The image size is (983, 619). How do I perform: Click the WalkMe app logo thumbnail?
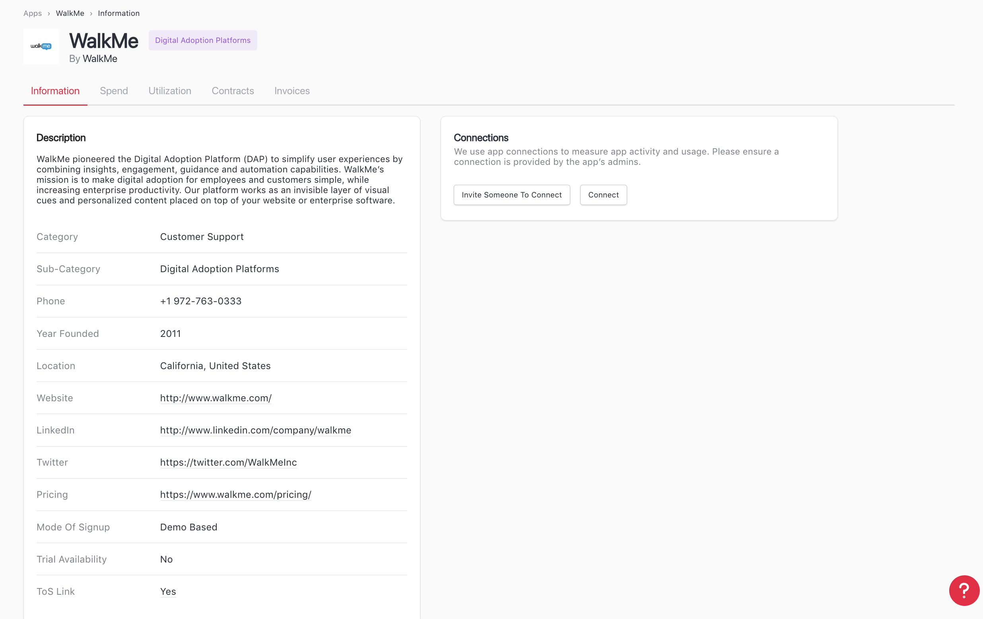click(41, 46)
